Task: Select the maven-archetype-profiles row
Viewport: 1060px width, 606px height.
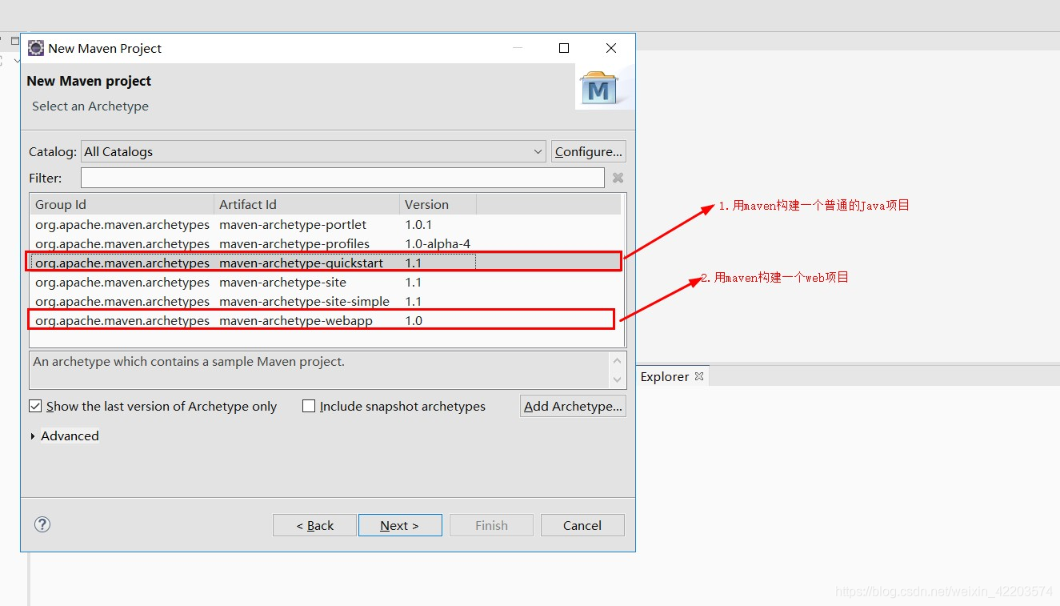Action: click(x=325, y=244)
